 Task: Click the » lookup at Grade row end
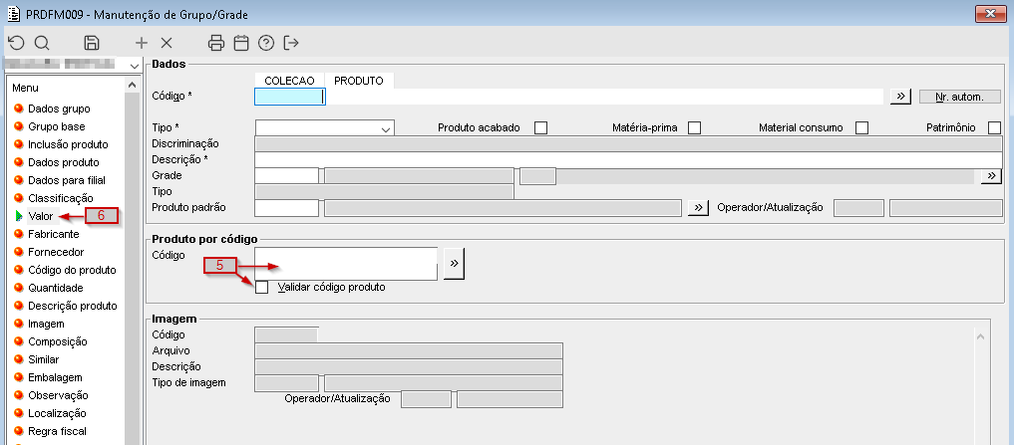991,176
